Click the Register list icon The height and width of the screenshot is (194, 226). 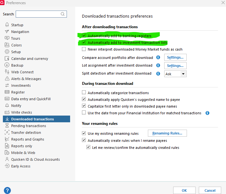coord(7,92)
